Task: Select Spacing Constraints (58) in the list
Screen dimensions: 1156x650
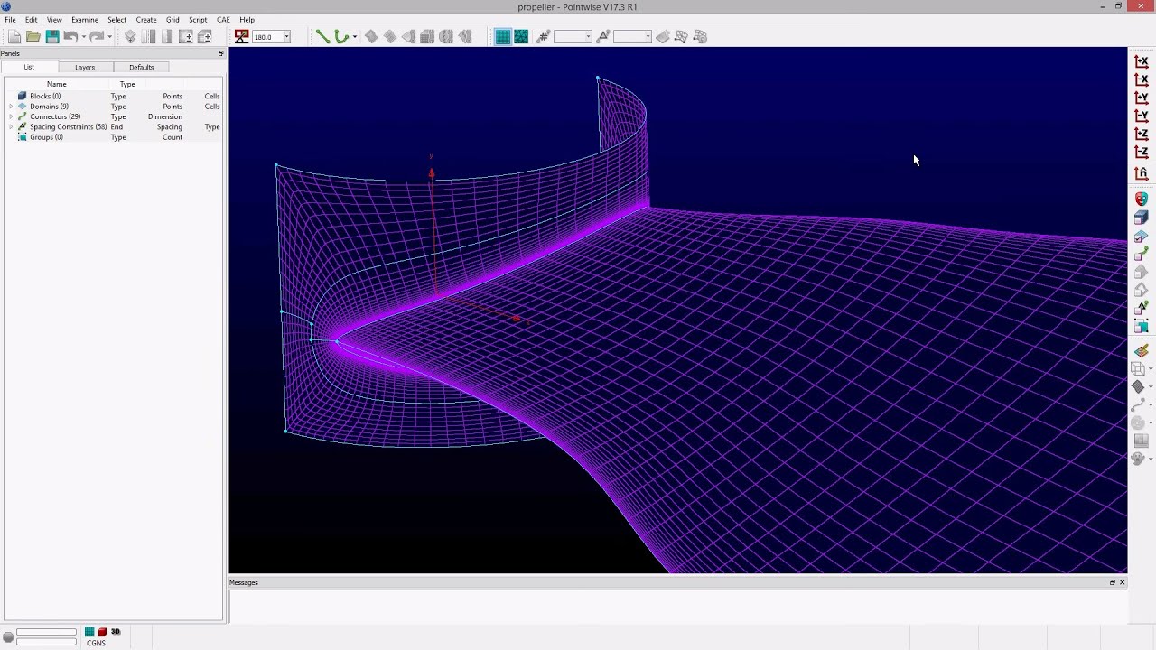Action: click(x=68, y=127)
